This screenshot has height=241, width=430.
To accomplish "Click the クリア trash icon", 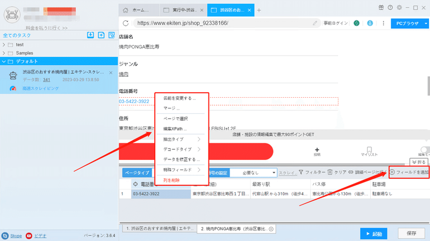I will (330, 172).
